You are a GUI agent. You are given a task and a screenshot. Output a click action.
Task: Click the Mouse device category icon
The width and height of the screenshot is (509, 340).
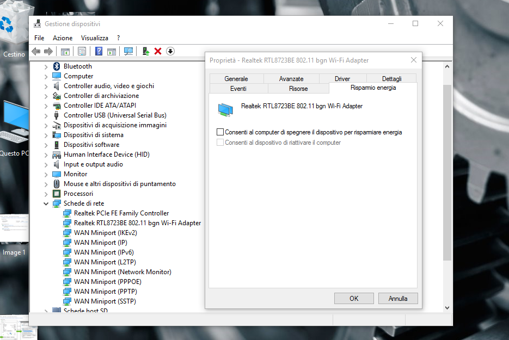[57, 184]
